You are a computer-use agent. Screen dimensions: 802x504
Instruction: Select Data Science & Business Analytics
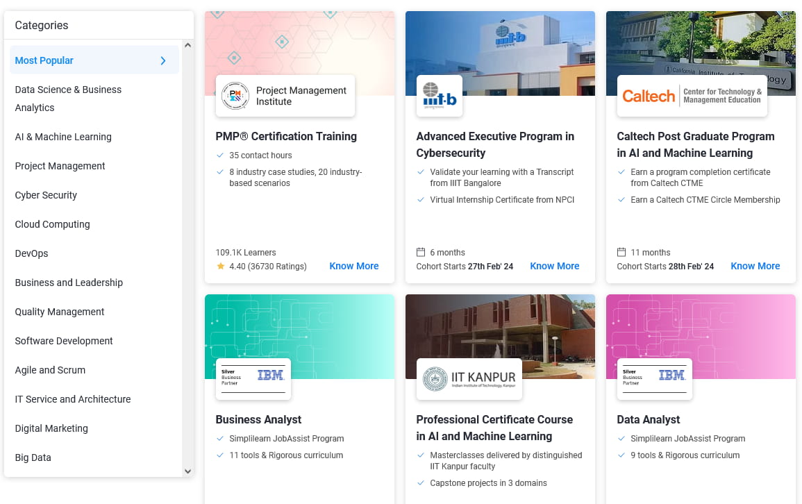click(67, 98)
